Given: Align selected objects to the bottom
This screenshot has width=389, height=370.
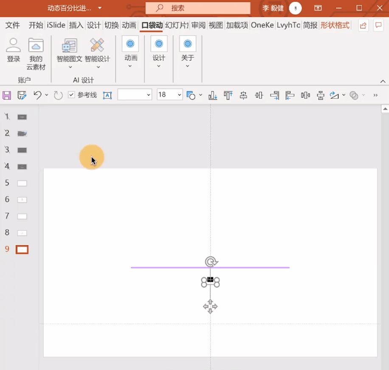Looking at the screenshot, I should tap(213, 95).
